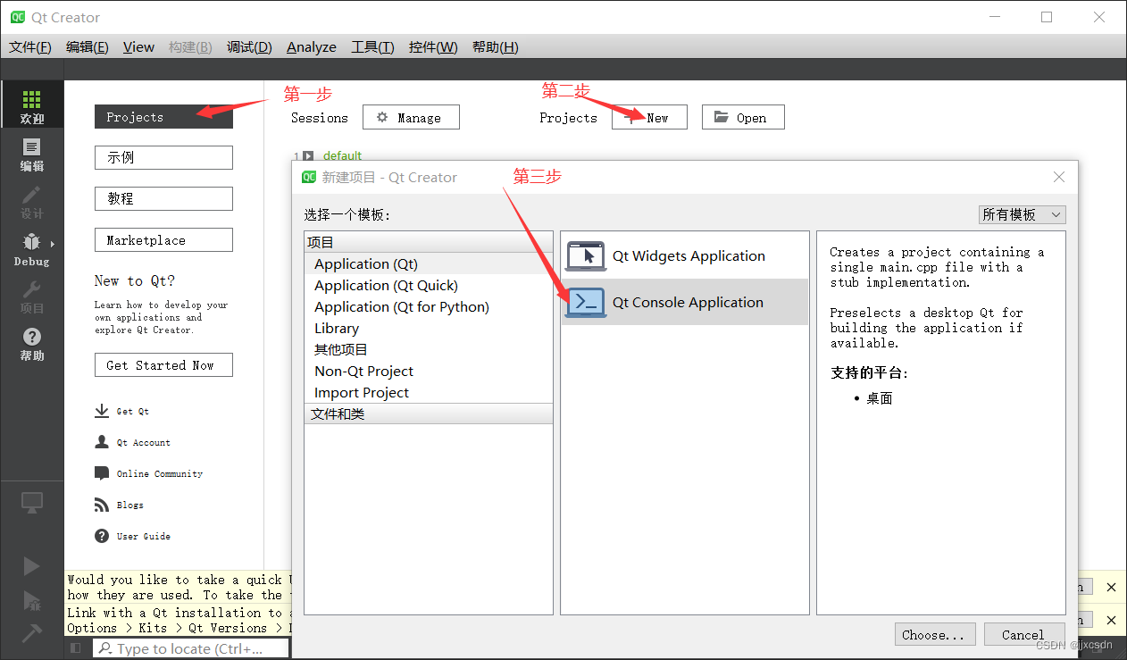Open the 调试(D) menu
The height and width of the screenshot is (660, 1127).
(x=249, y=46)
